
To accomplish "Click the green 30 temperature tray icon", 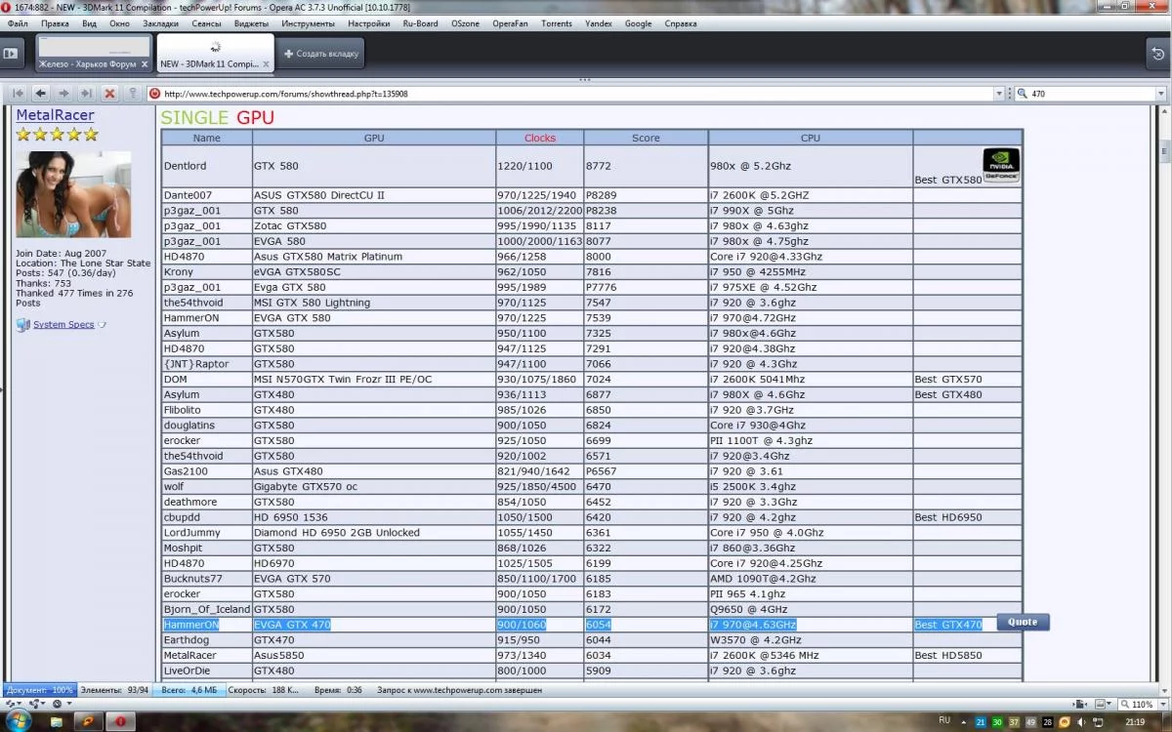I will point(997,721).
